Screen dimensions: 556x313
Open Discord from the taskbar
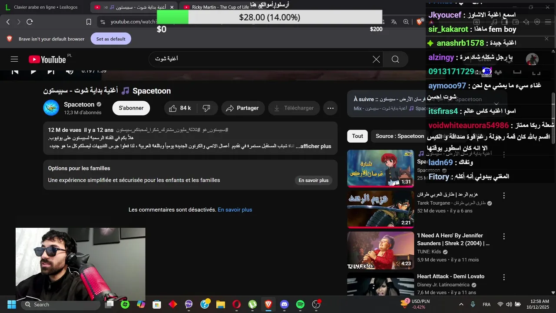pyautogui.click(x=284, y=304)
